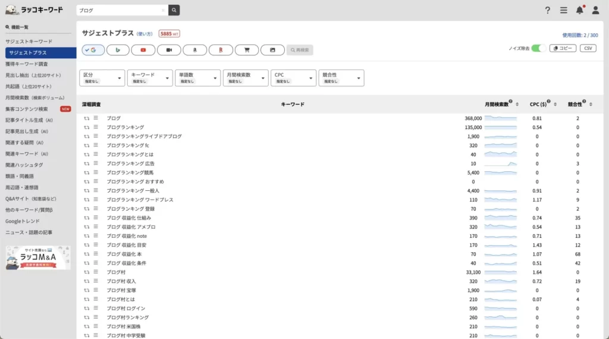Viewport: 609px width, 339px height.
Task: Open the notifications bell
Action: (579, 10)
